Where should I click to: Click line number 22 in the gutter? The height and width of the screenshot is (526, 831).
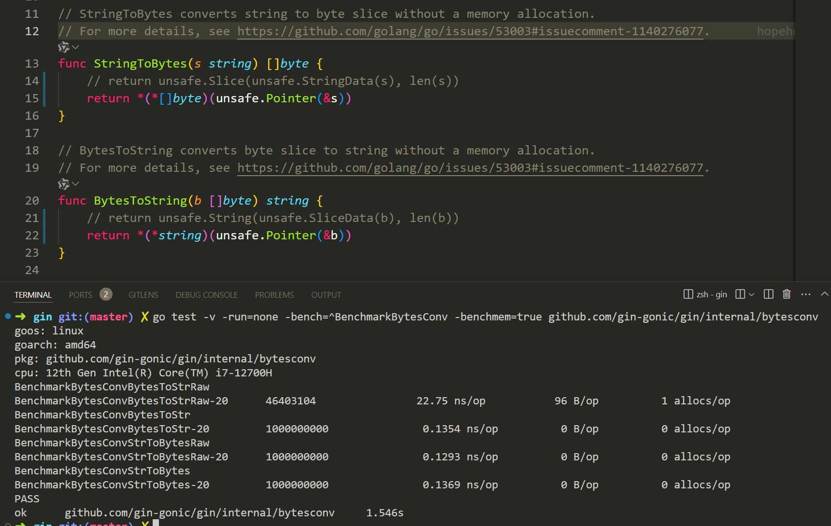point(32,235)
